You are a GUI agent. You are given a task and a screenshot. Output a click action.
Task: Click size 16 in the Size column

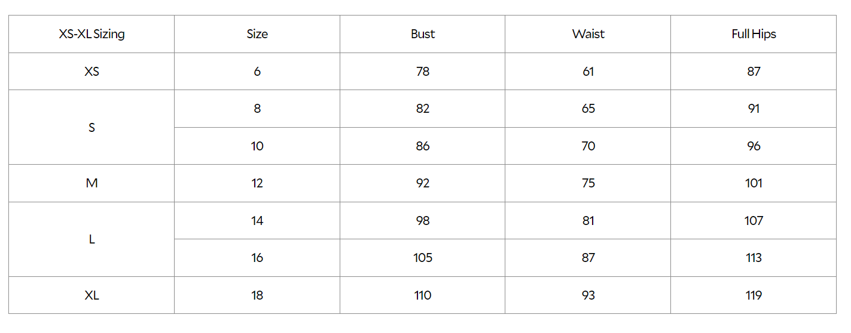[x=257, y=258]
